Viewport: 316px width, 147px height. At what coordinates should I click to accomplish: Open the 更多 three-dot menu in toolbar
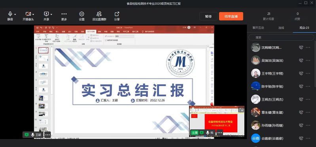[64, 14]
